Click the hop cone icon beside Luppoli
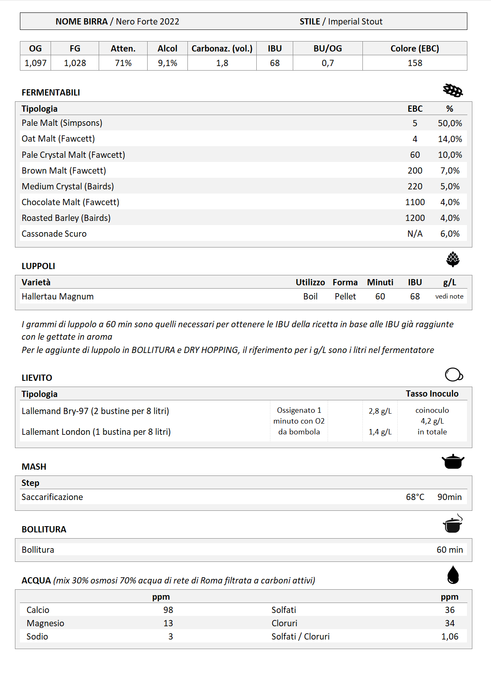Screen dimensions: 491x674 453,259
